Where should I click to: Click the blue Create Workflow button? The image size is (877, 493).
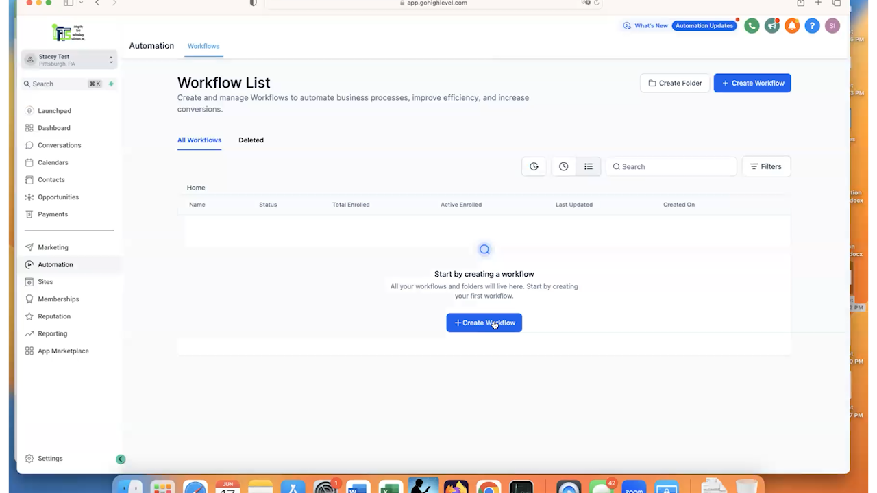pos(752,83)
